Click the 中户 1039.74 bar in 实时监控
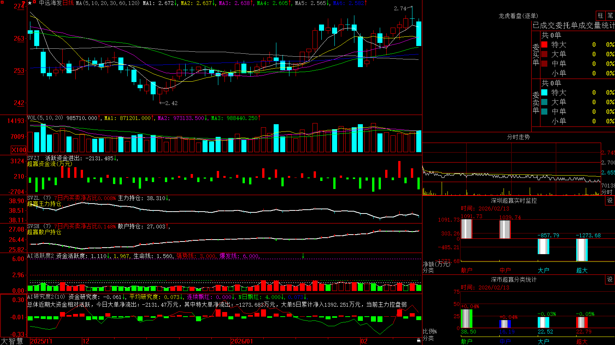 point(505,229)
